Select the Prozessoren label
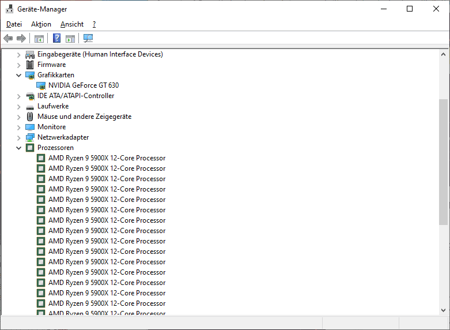The image size is (450, 330). pos(56,148)
